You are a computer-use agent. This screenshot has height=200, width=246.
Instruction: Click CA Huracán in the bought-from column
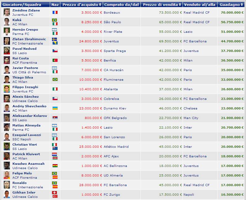tap(114, 70)
